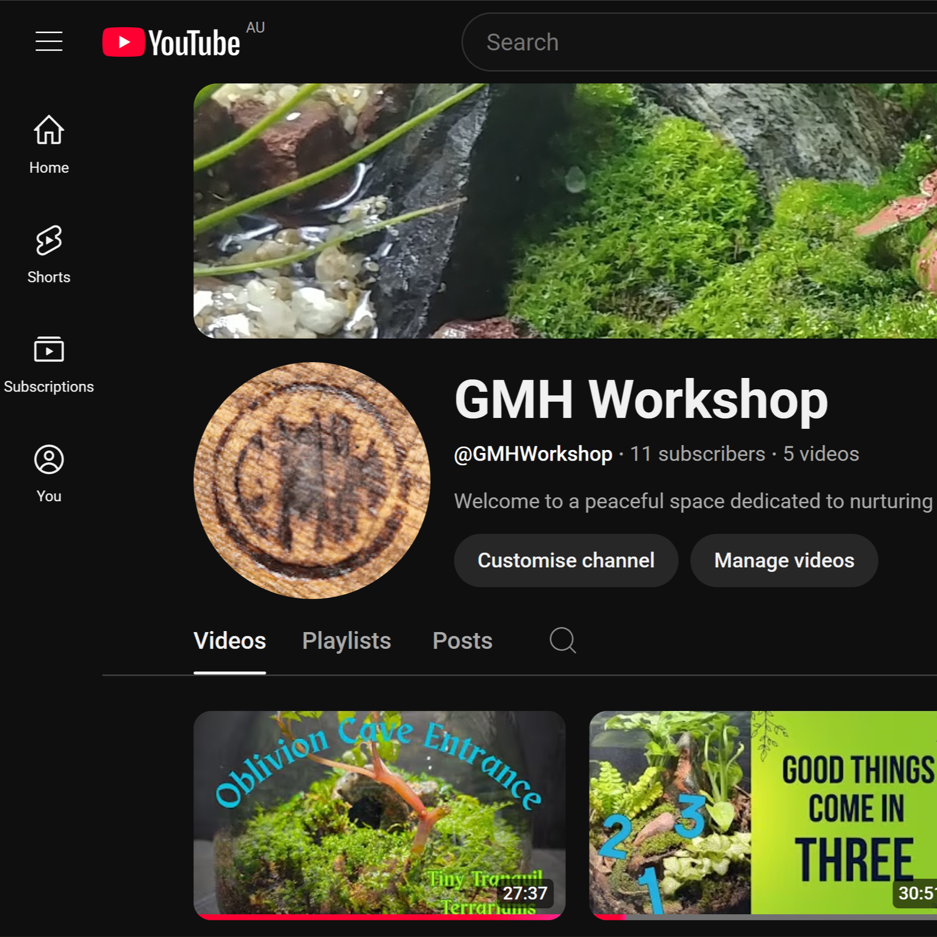Focus the Search input field
Image resolution: width=937 pixels, height=937 pixels.
point(699,42)
